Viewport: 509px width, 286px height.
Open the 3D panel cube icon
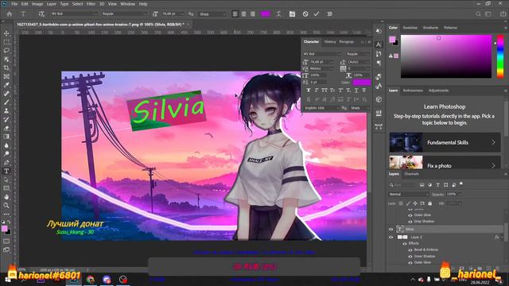pyautogui.click(x=379, y=99)
